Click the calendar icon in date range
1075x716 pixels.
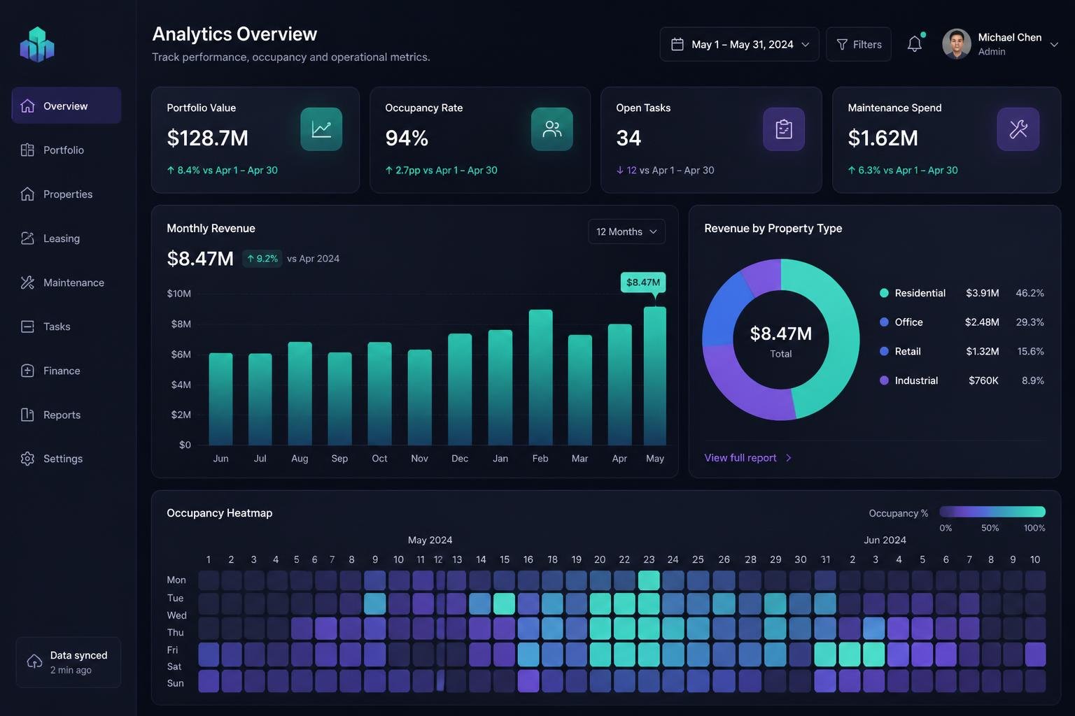click(677, 44)
